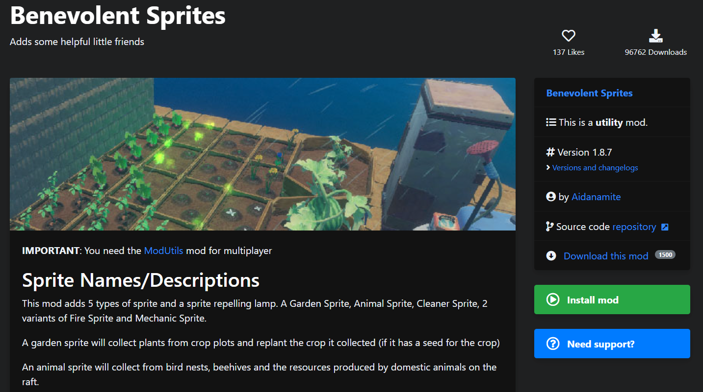Click the 1500 download count badge
This screenshot has height=392, width=703.
click(x=665, y=255)
